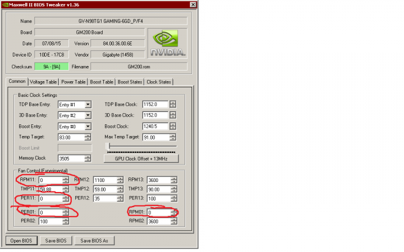Click the RPM12 field showing 1100

(x=105, y=180)
